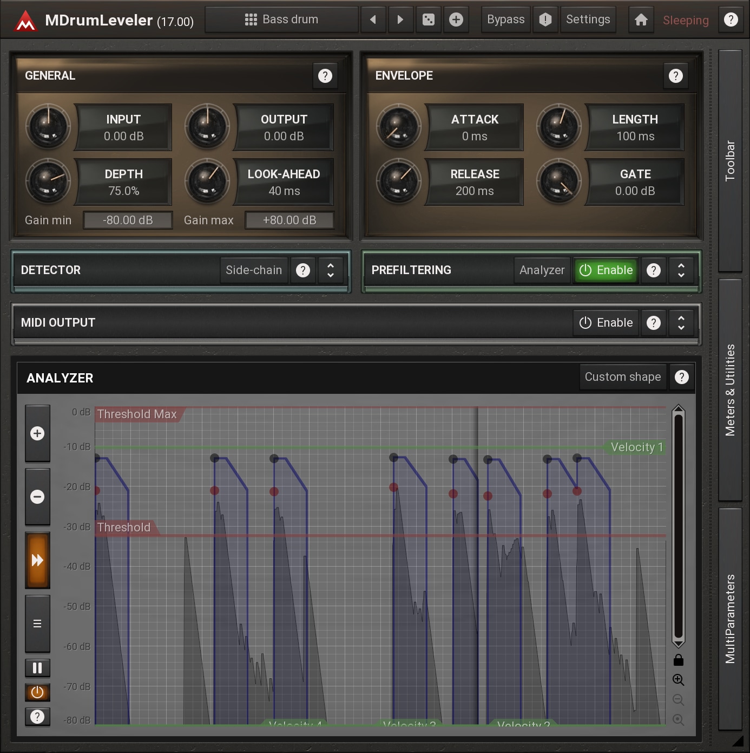
Task: Expand the Detector section
Action: coord(330,270)
